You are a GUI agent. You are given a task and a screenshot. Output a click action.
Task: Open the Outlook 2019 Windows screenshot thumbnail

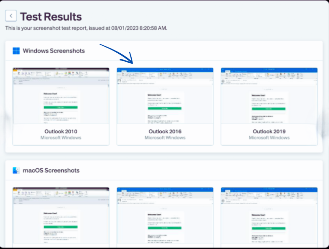269,96
